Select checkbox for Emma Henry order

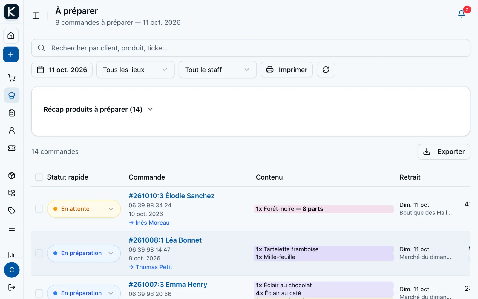(x=39, y=293)
